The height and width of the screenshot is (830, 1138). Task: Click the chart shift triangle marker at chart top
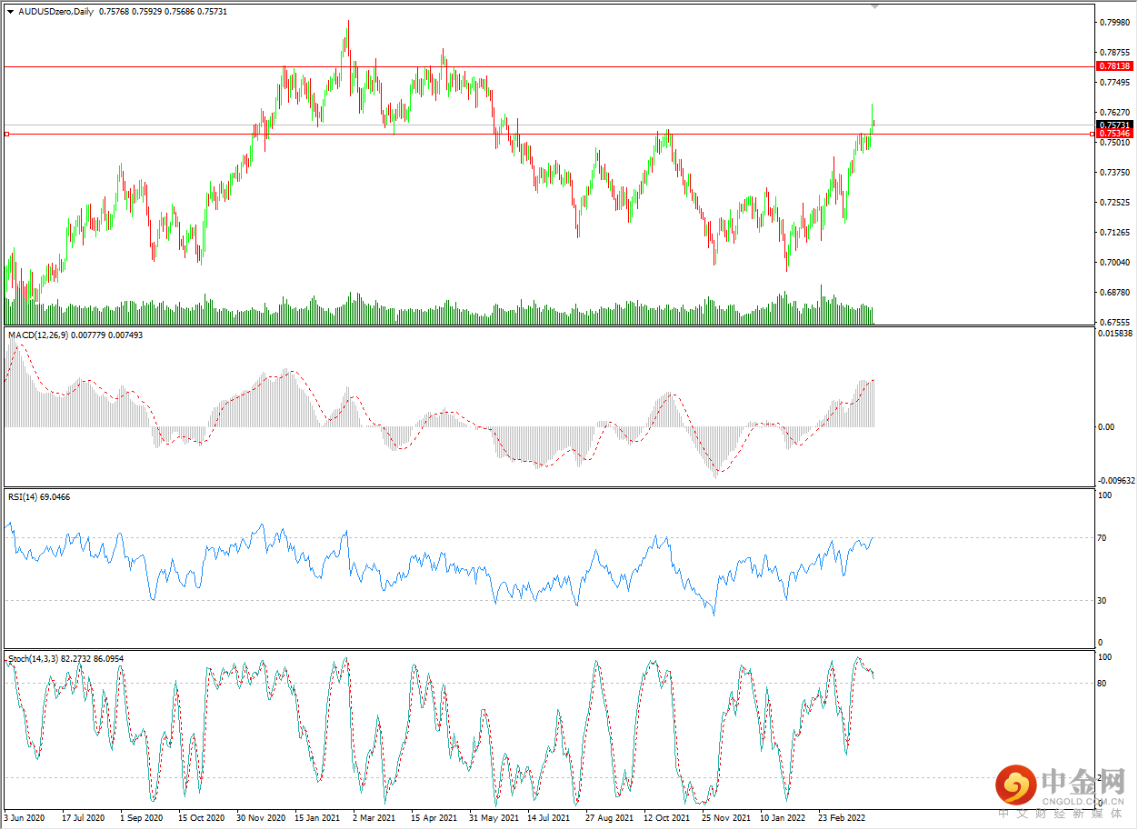tap(875, 6)
